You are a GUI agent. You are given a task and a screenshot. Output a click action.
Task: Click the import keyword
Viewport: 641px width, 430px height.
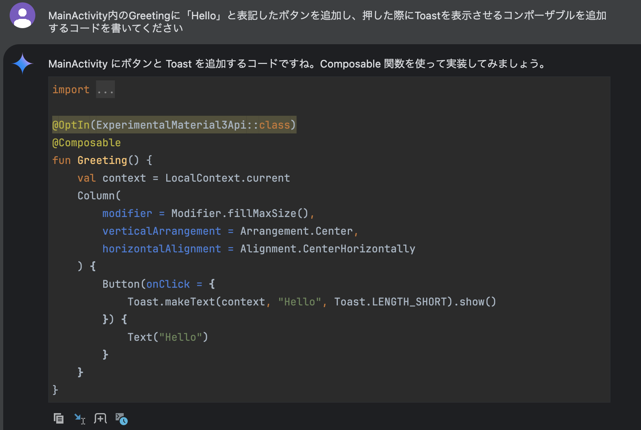point(71,90)
